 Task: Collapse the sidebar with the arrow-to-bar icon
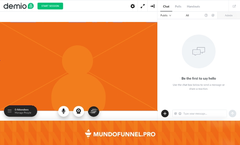click(x=152, y=6)
